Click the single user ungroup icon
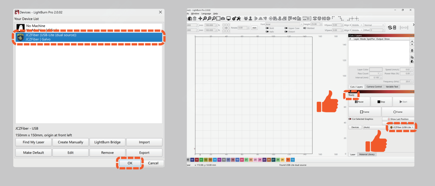 250,19
